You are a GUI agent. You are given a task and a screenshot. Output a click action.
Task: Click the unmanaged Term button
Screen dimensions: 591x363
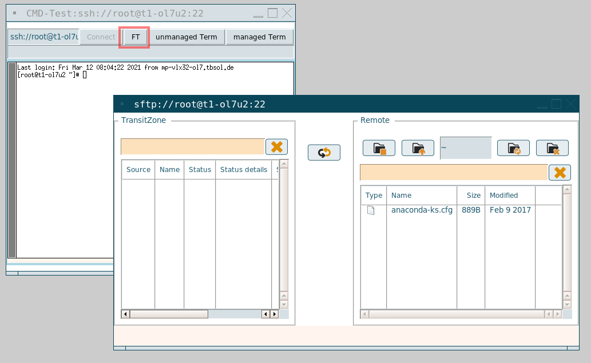[x=187, y=37]
